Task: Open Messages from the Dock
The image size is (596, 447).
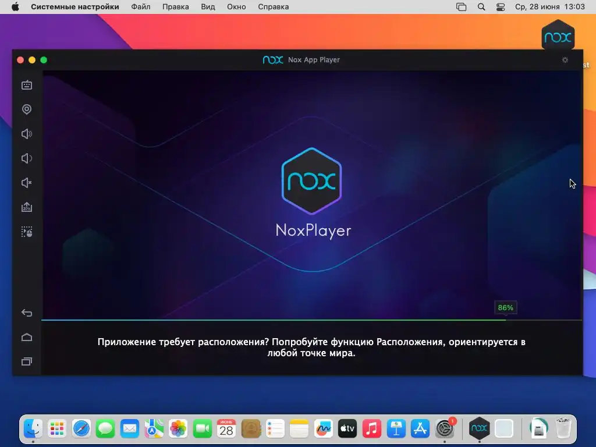Action: (x=105, y=429)
